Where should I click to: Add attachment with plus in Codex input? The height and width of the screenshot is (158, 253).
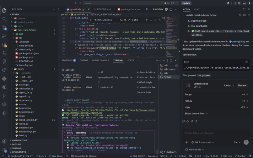pos(186,142)
